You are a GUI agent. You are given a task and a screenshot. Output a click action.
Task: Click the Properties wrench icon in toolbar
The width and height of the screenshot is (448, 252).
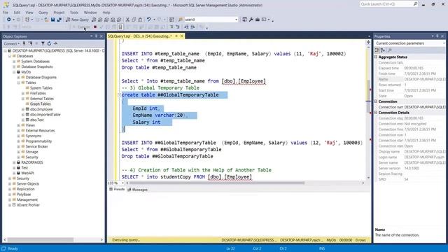click(x=251, y=20)
